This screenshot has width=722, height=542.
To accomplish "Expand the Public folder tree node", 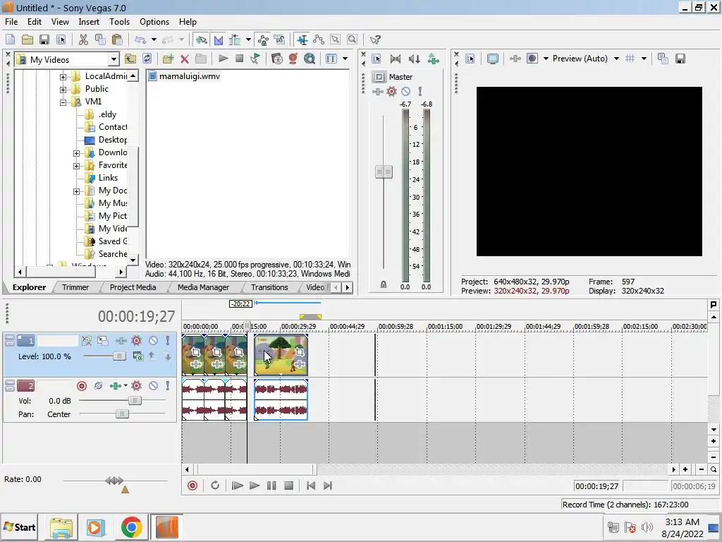I will pos(63,90).
